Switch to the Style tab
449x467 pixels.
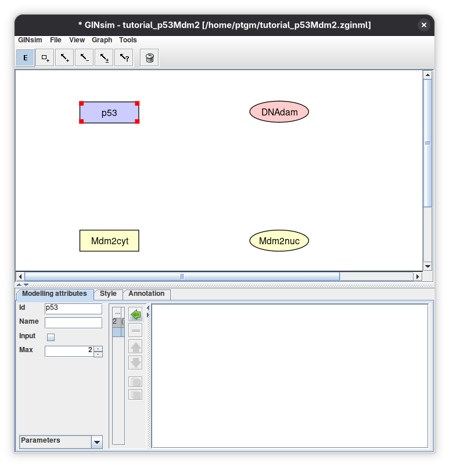pos(108,294)
